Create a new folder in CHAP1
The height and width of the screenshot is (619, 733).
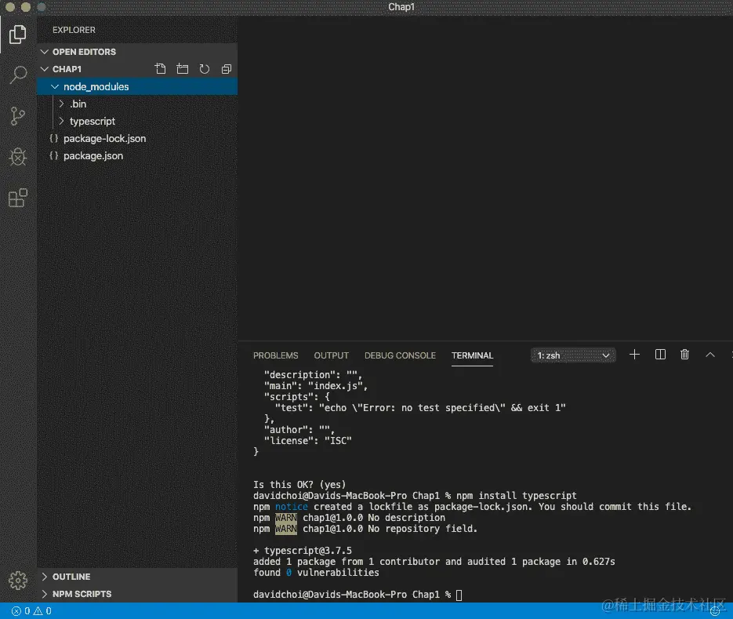182,69
